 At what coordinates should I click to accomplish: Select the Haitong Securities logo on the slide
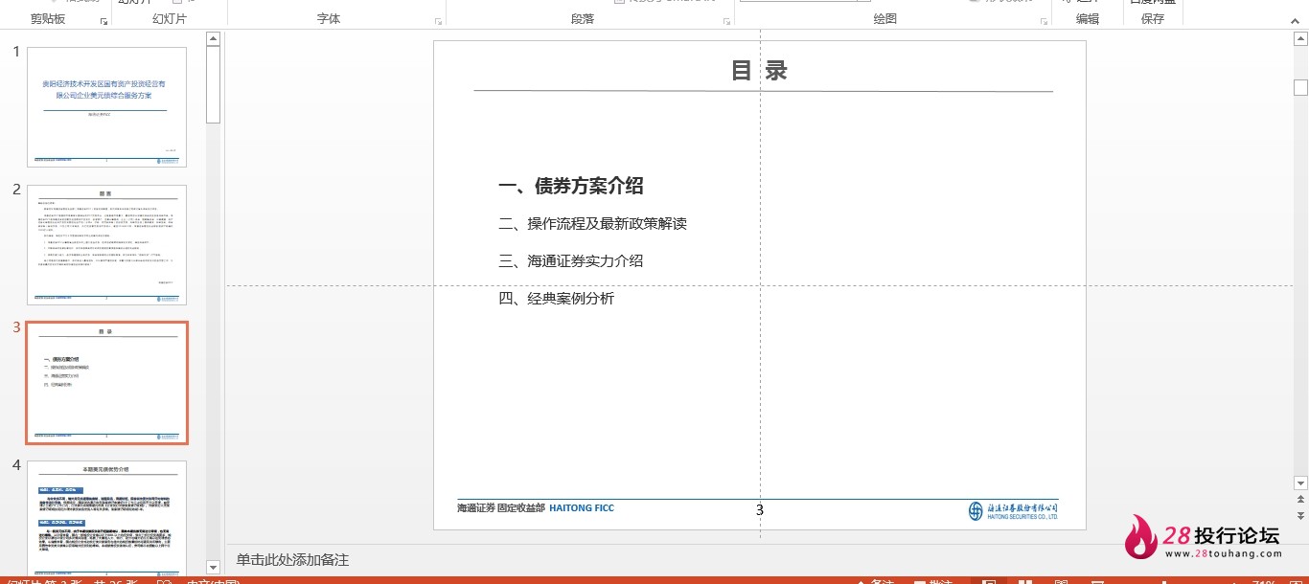pyautogui.click(x=1013, y=510)
